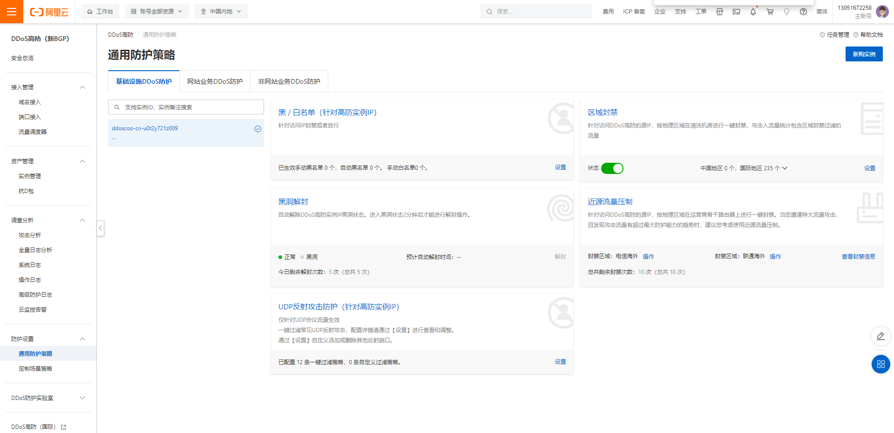Viewport: 894px width, 433px height.
Task: Expand the 国际地区 235 个 chevron
Action: click(785, 168)
